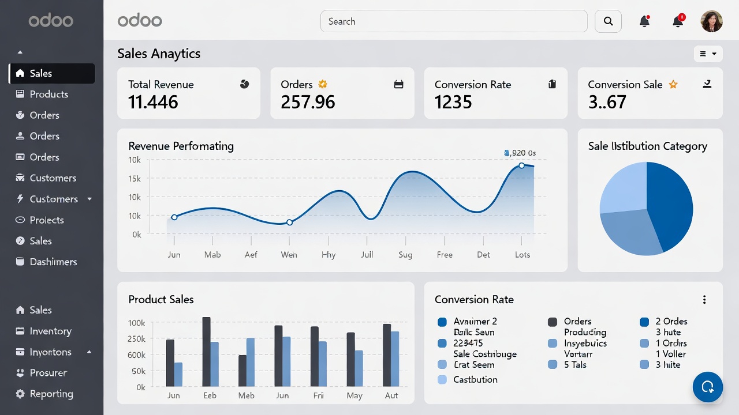Click the Odoo logo in the header
739x415 pixels.
(140, 21)
